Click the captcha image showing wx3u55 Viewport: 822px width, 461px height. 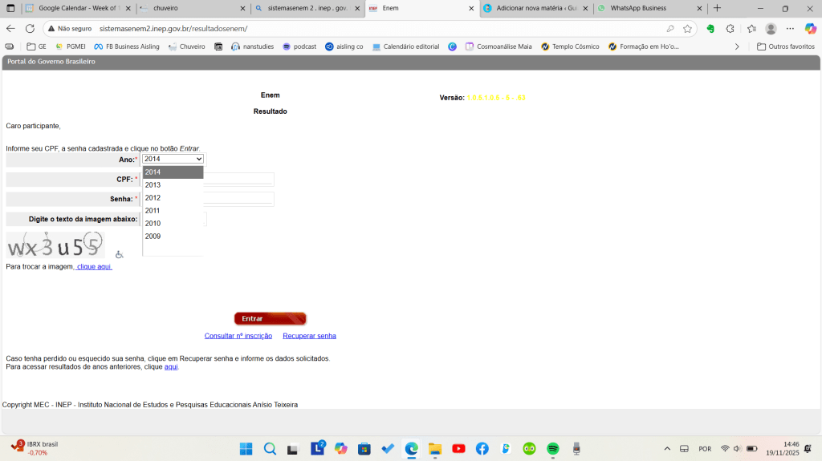[x=55, y=245]
